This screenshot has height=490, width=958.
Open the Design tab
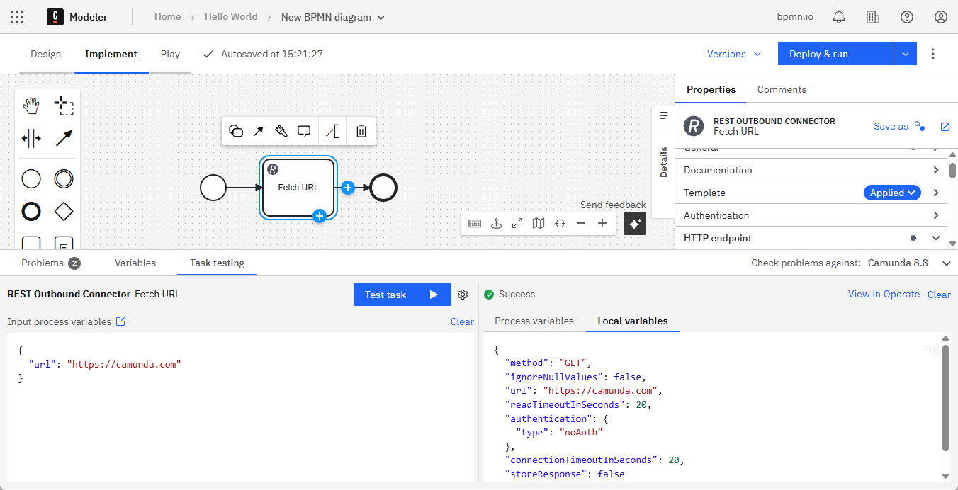pos(45,54)
